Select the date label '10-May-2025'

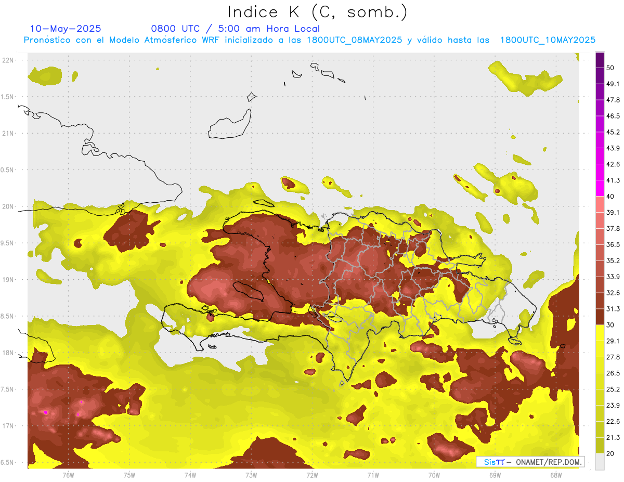coord(66,29)
